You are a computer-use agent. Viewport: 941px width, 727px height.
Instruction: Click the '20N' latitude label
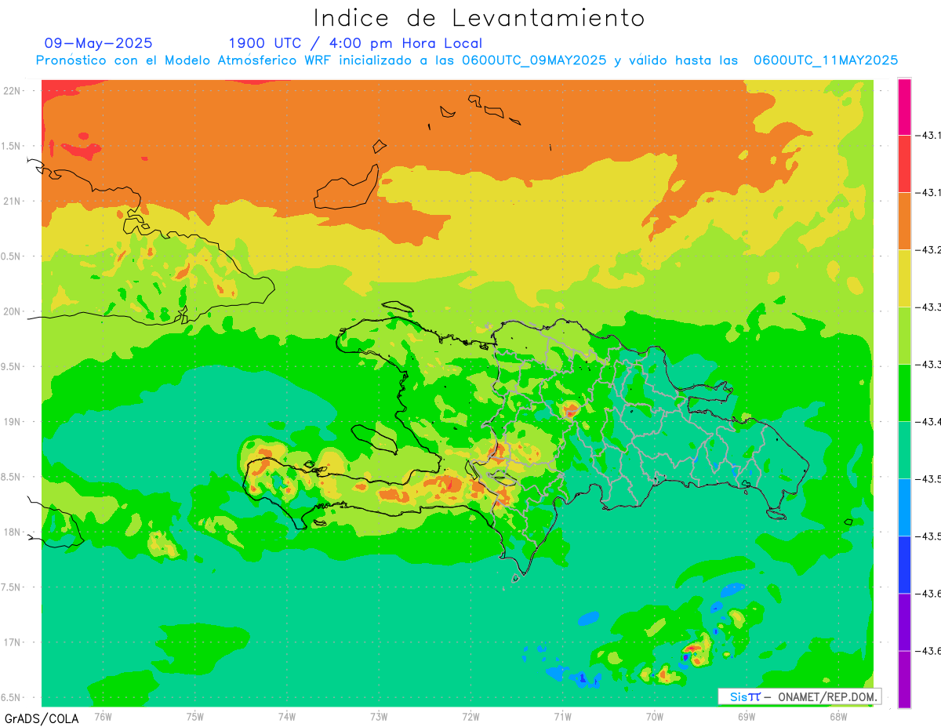[x=13, y=311]
